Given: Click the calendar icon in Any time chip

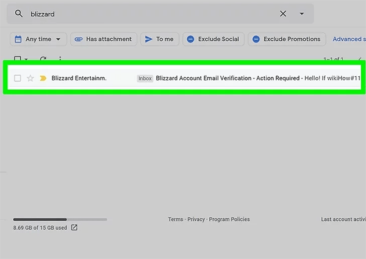Looking at the screenshot, I should pyautogui.click(x=18, y=39).
